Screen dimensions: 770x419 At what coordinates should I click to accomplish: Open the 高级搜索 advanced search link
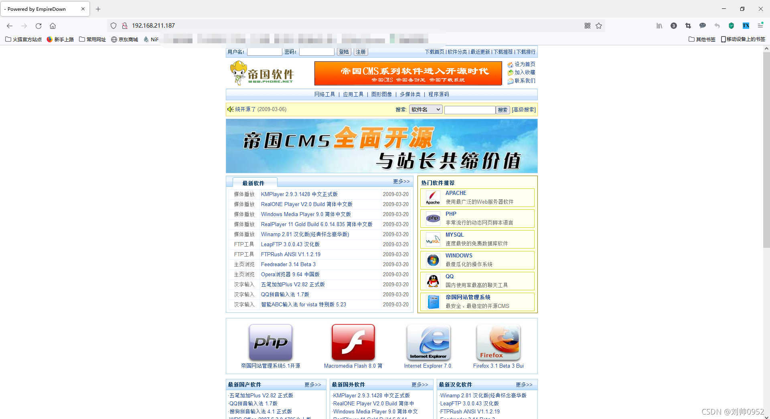[x=524, y=110]
